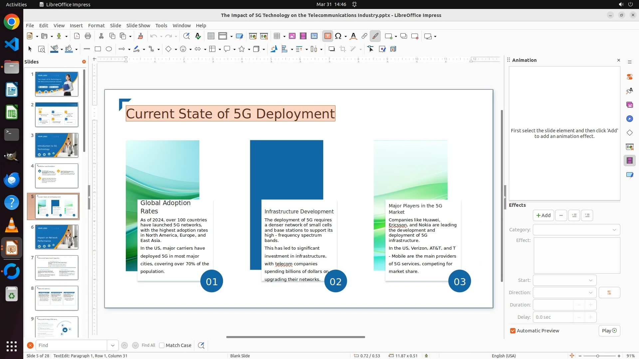Uncheck the Automatic Preview checkbox
Viewport: 639px width, 359px height.
pyautogui.click(x=513, y=331)
